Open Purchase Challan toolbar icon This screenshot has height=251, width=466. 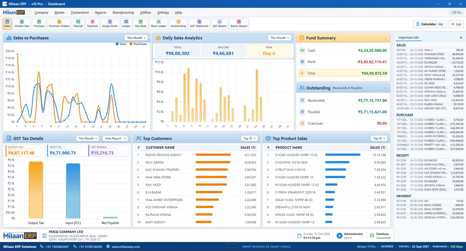point(59,24)
